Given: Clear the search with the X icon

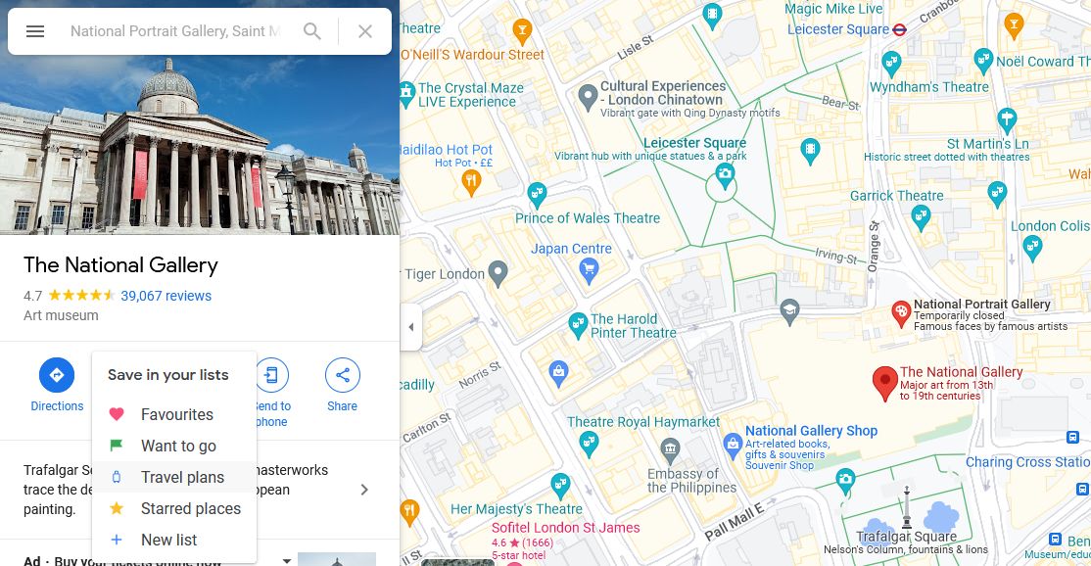Looking at the screenshot, I should (x=365, y=31).
